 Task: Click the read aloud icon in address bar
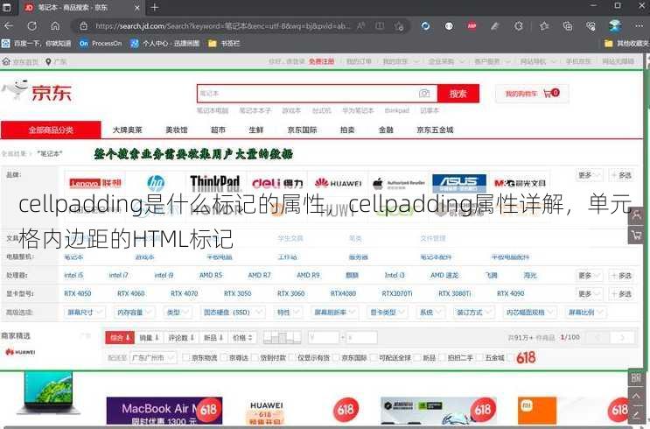tap(361, 26)
